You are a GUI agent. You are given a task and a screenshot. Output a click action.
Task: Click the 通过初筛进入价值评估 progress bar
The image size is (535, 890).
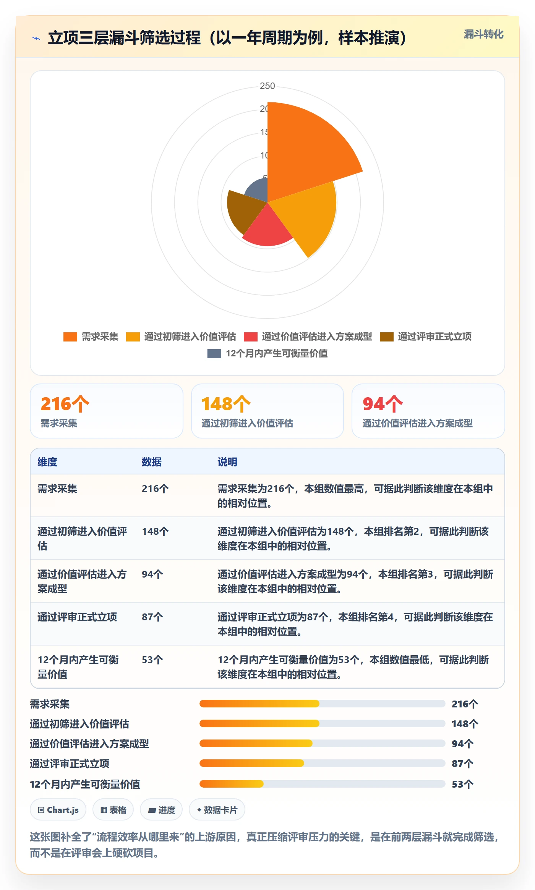click(323, 723)
